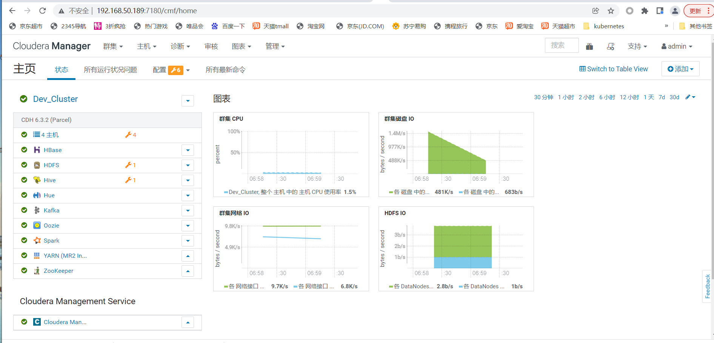Click the browser address bar URL
This screenshot has height=343, width=714.
[x=147, y=11]
